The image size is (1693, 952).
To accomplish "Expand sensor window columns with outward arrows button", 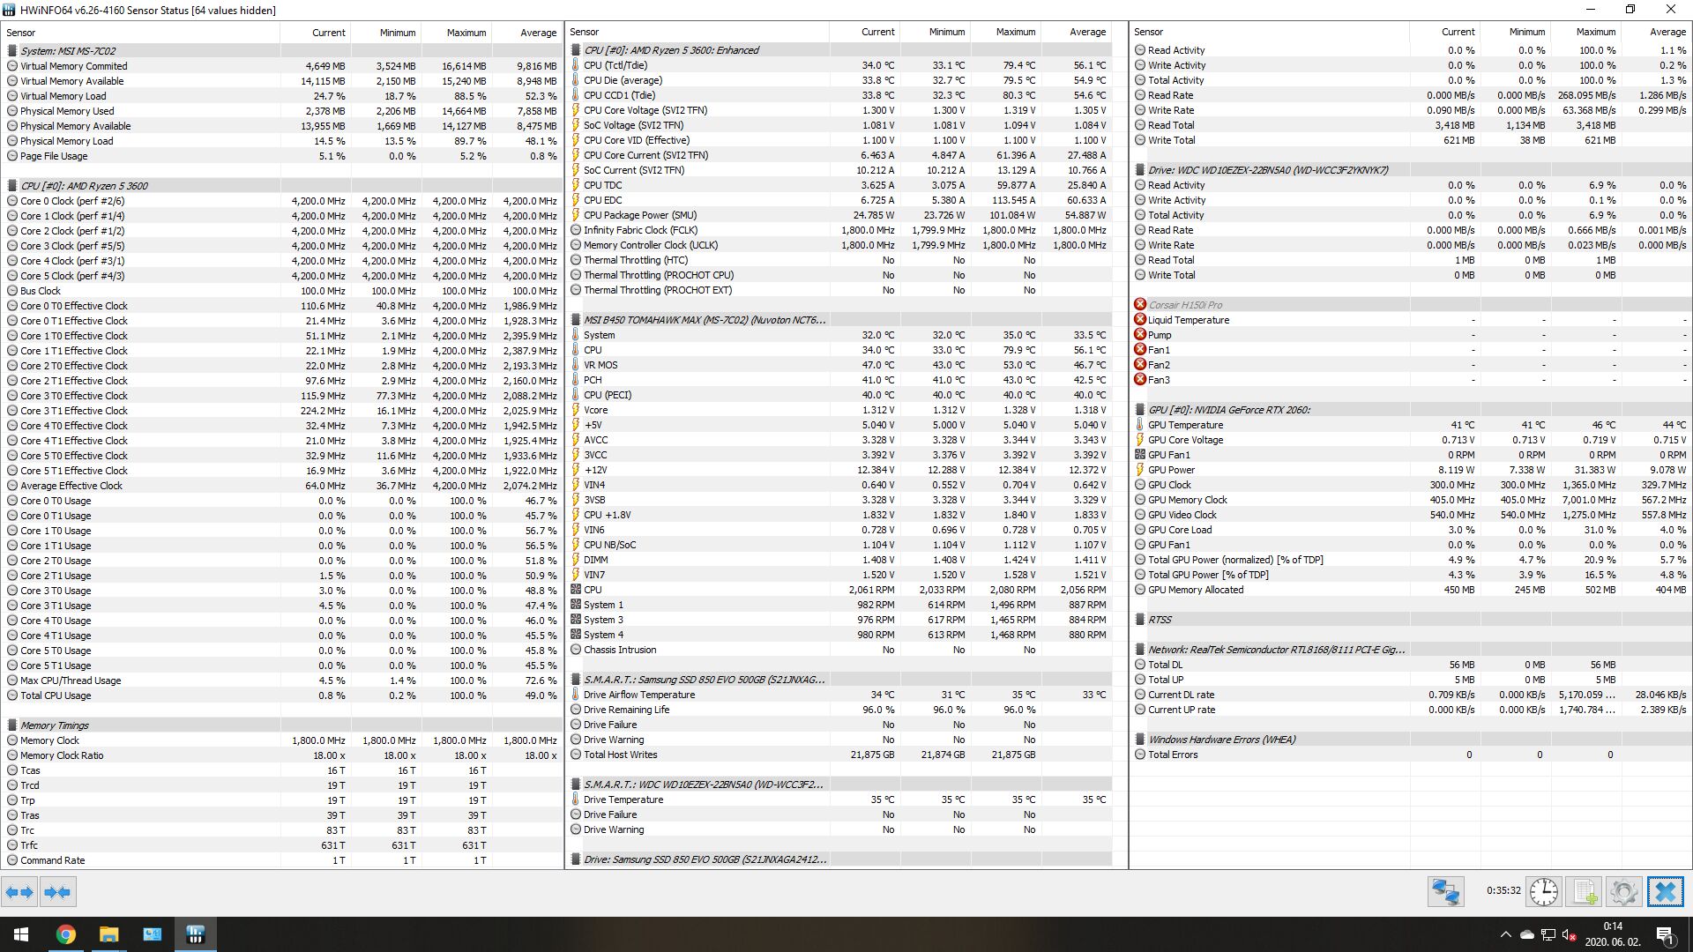I will click(19, 892).
